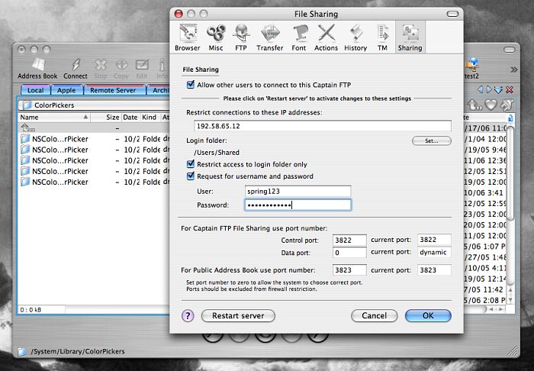Click the heart favorites icon
Screen dimensions: 534x371
491,105
